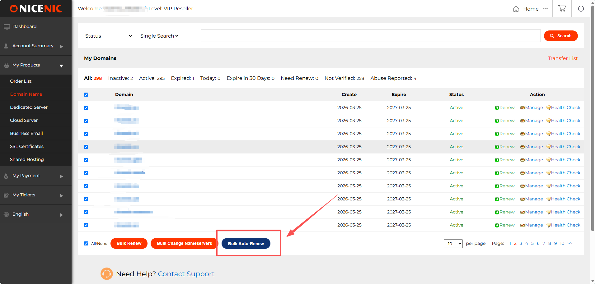Go to page 3 in pagination
Screen dimensions: 595x284
point(521,244)
